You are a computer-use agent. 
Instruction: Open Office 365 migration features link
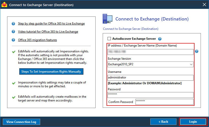coord(37,40)
